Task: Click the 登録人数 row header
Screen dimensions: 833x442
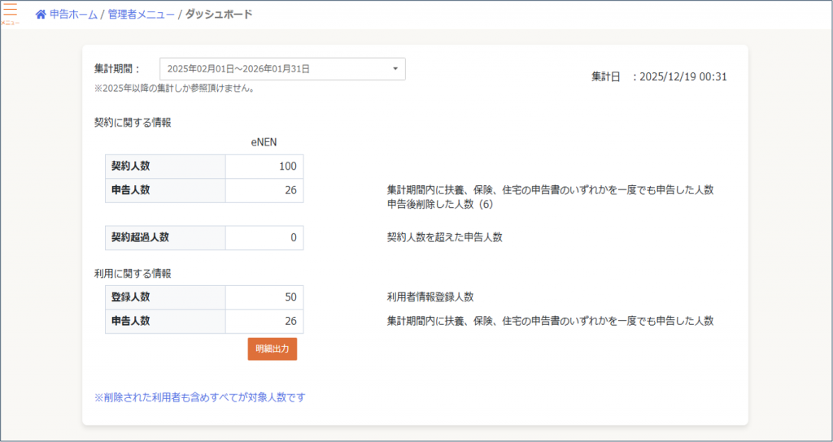Action: [165, 297]
